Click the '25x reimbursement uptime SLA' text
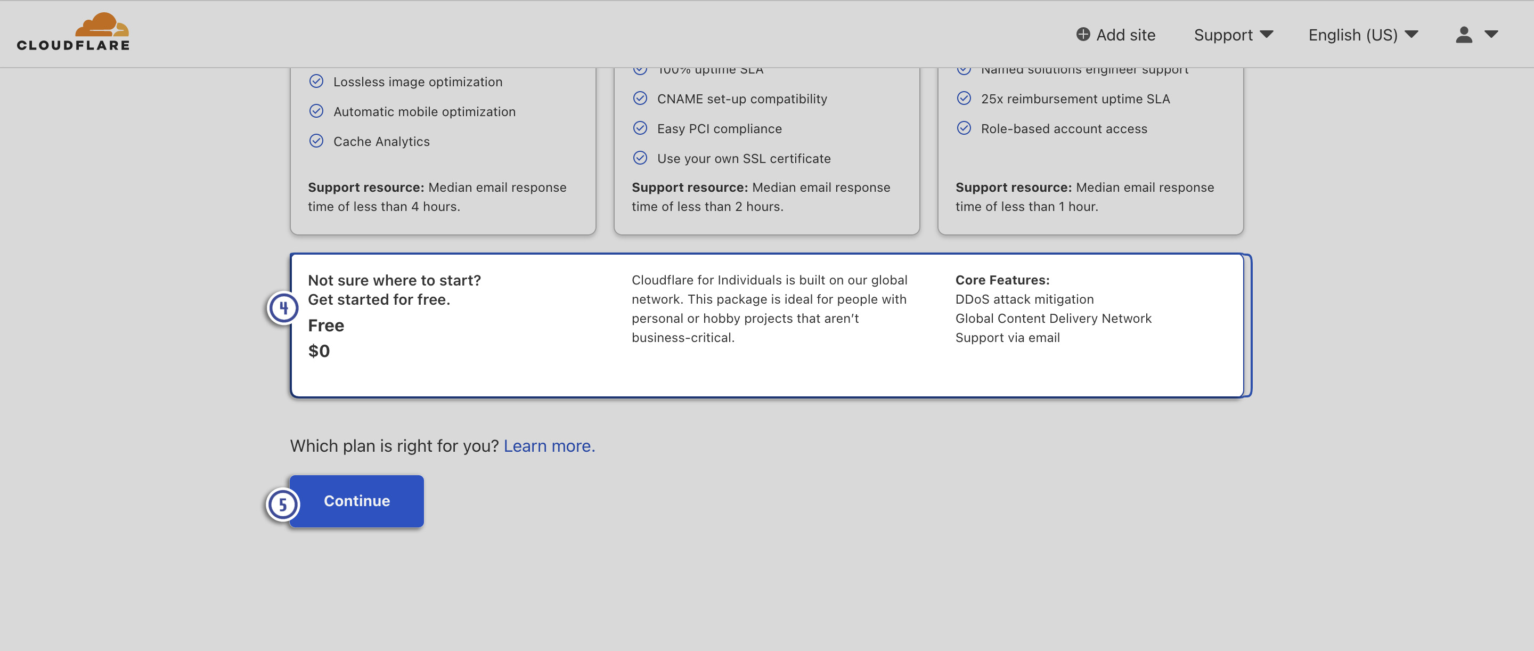Viewport: 1534px width, 651px height. pos(1075,99)
